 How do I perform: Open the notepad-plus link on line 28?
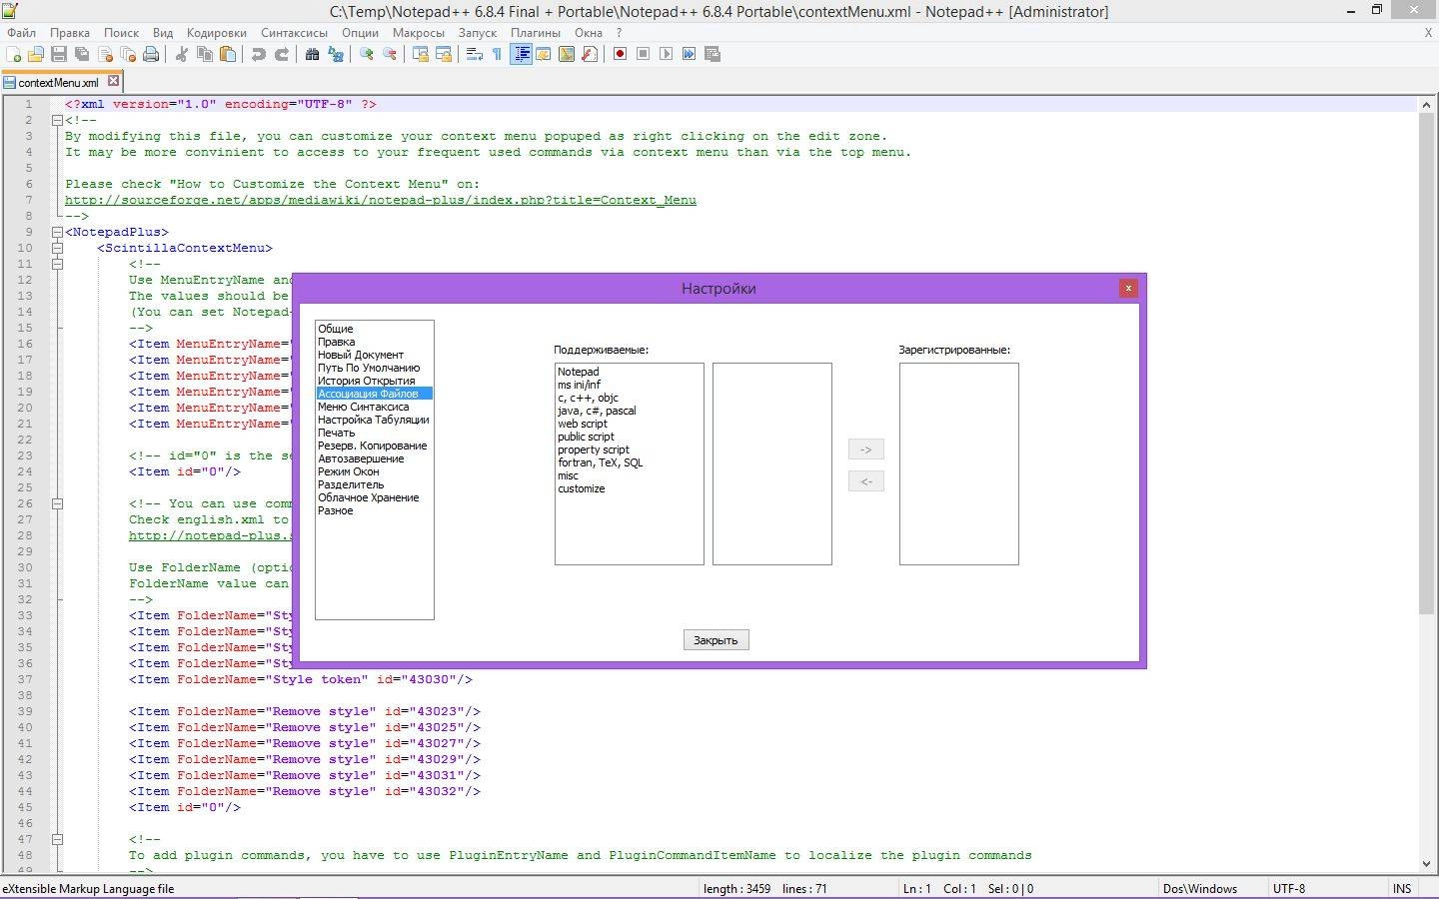pos(210,535)
